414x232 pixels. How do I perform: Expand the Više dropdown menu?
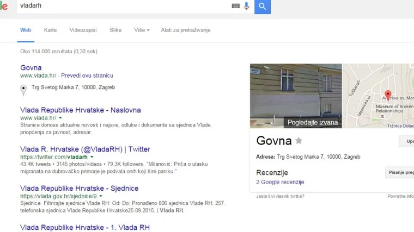[142, 30]
